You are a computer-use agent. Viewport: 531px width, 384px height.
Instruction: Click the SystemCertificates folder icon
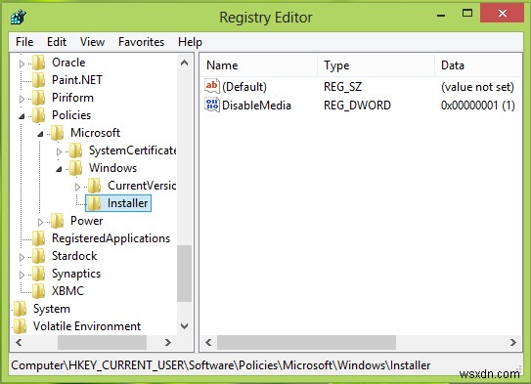click(76, 150)
